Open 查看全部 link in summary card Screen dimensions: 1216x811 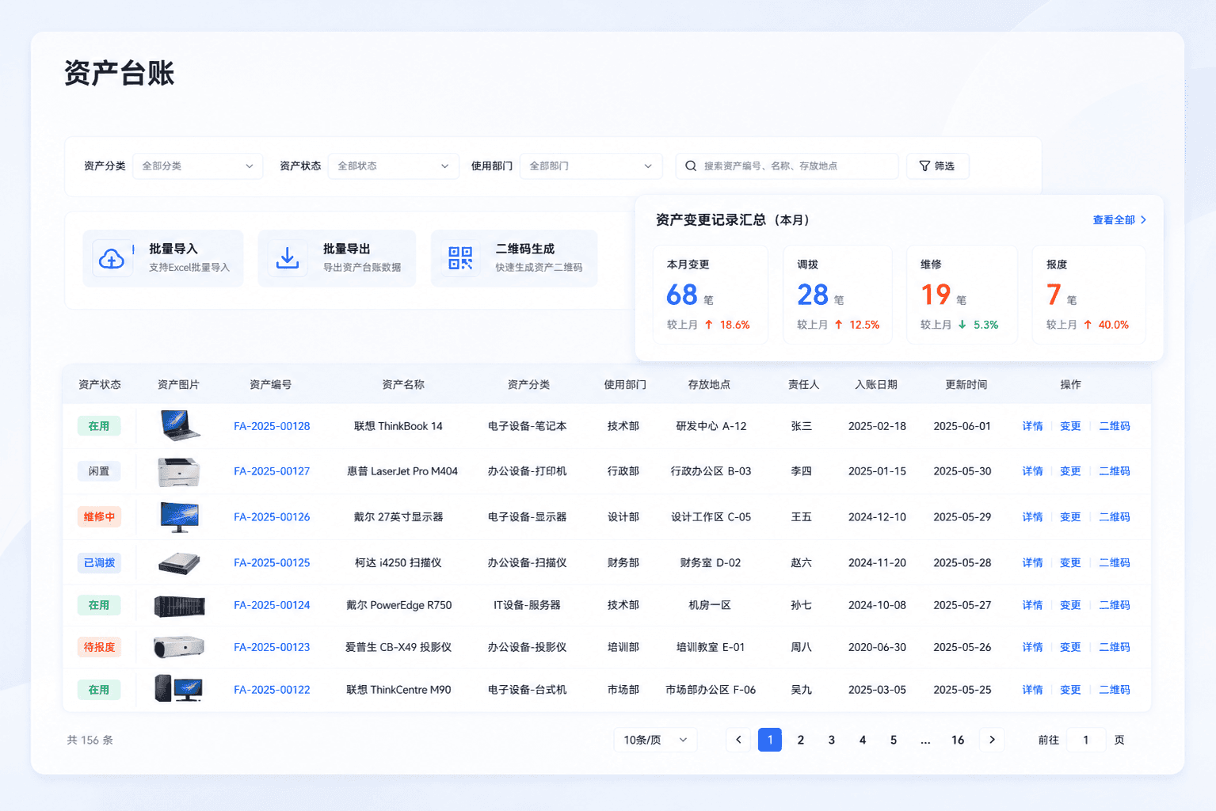(x=1119, y=220)
